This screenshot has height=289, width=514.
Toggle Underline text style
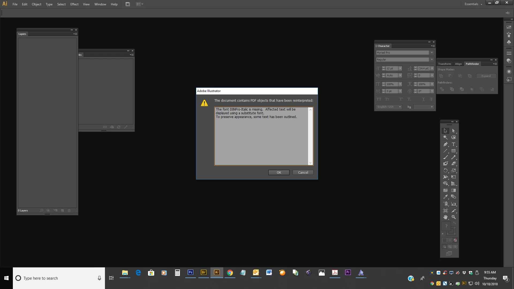423,99
